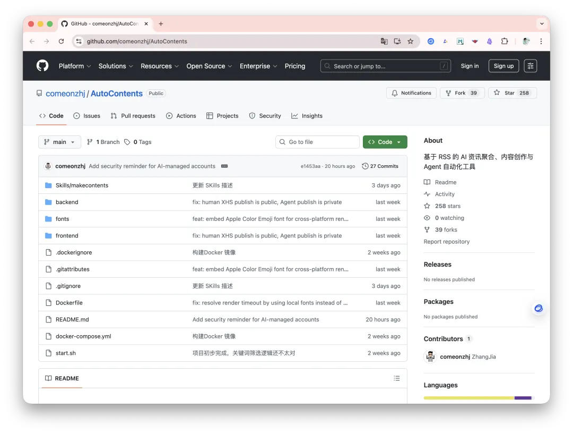Click the floating blue assistant icon
Image resolution: width=573 pixels, height=434 pixels.
click(539, 308)
